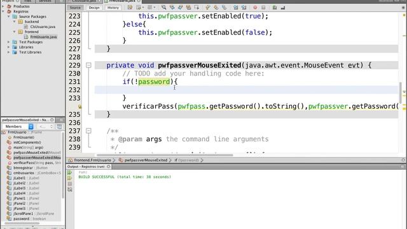Click the yellow Re-run with different parameters icon
407x229 pixels.
point(69,178)
